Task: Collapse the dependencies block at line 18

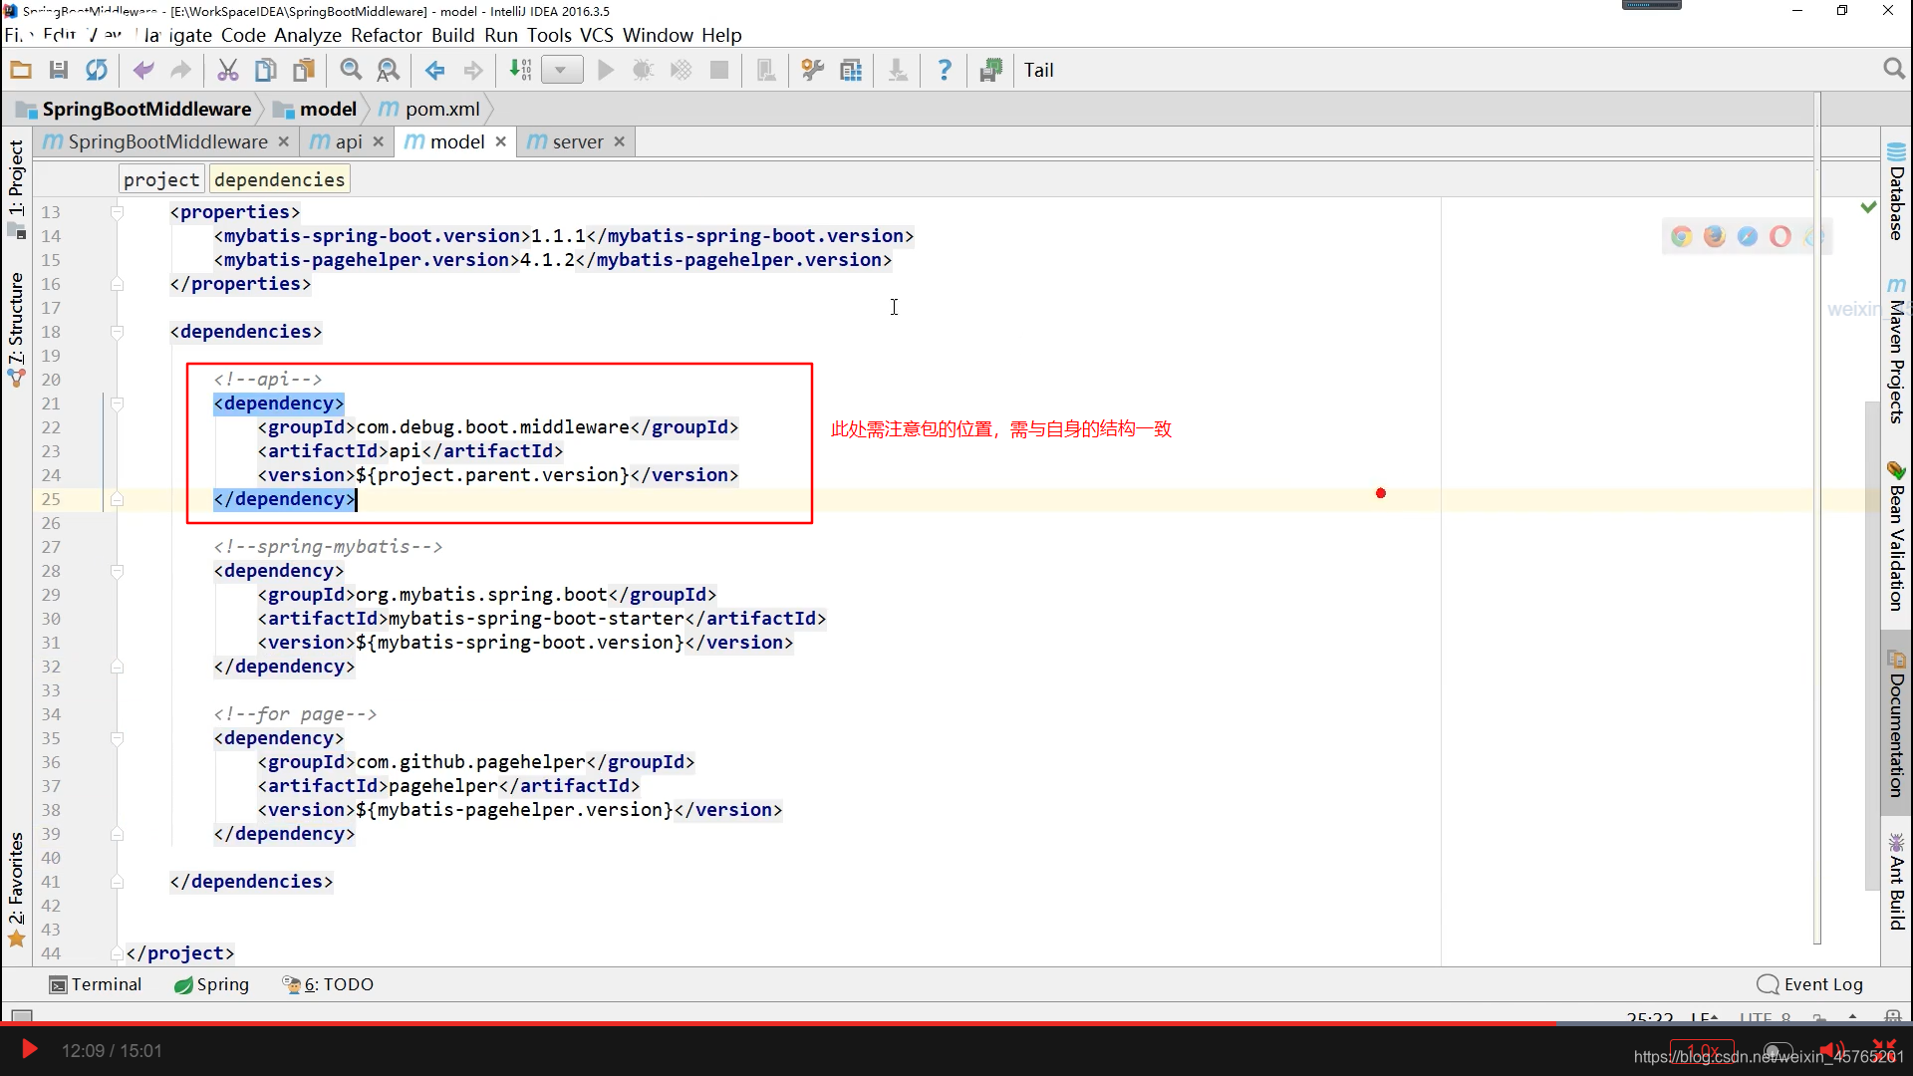Action: [117, 332]
